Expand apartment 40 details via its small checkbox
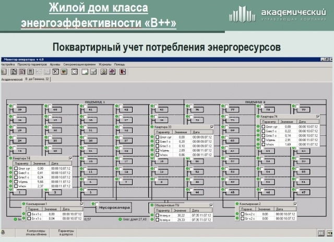334x242 pixels. point(50,106)
